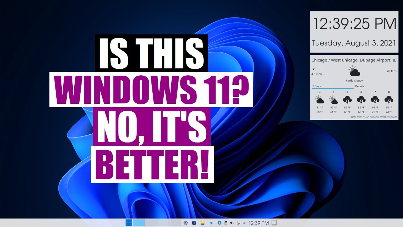403x227 pixels.
Task: Click the Tuesday, August 3, 2021 date
Action: pyautogui.click(x=354, y=43)
